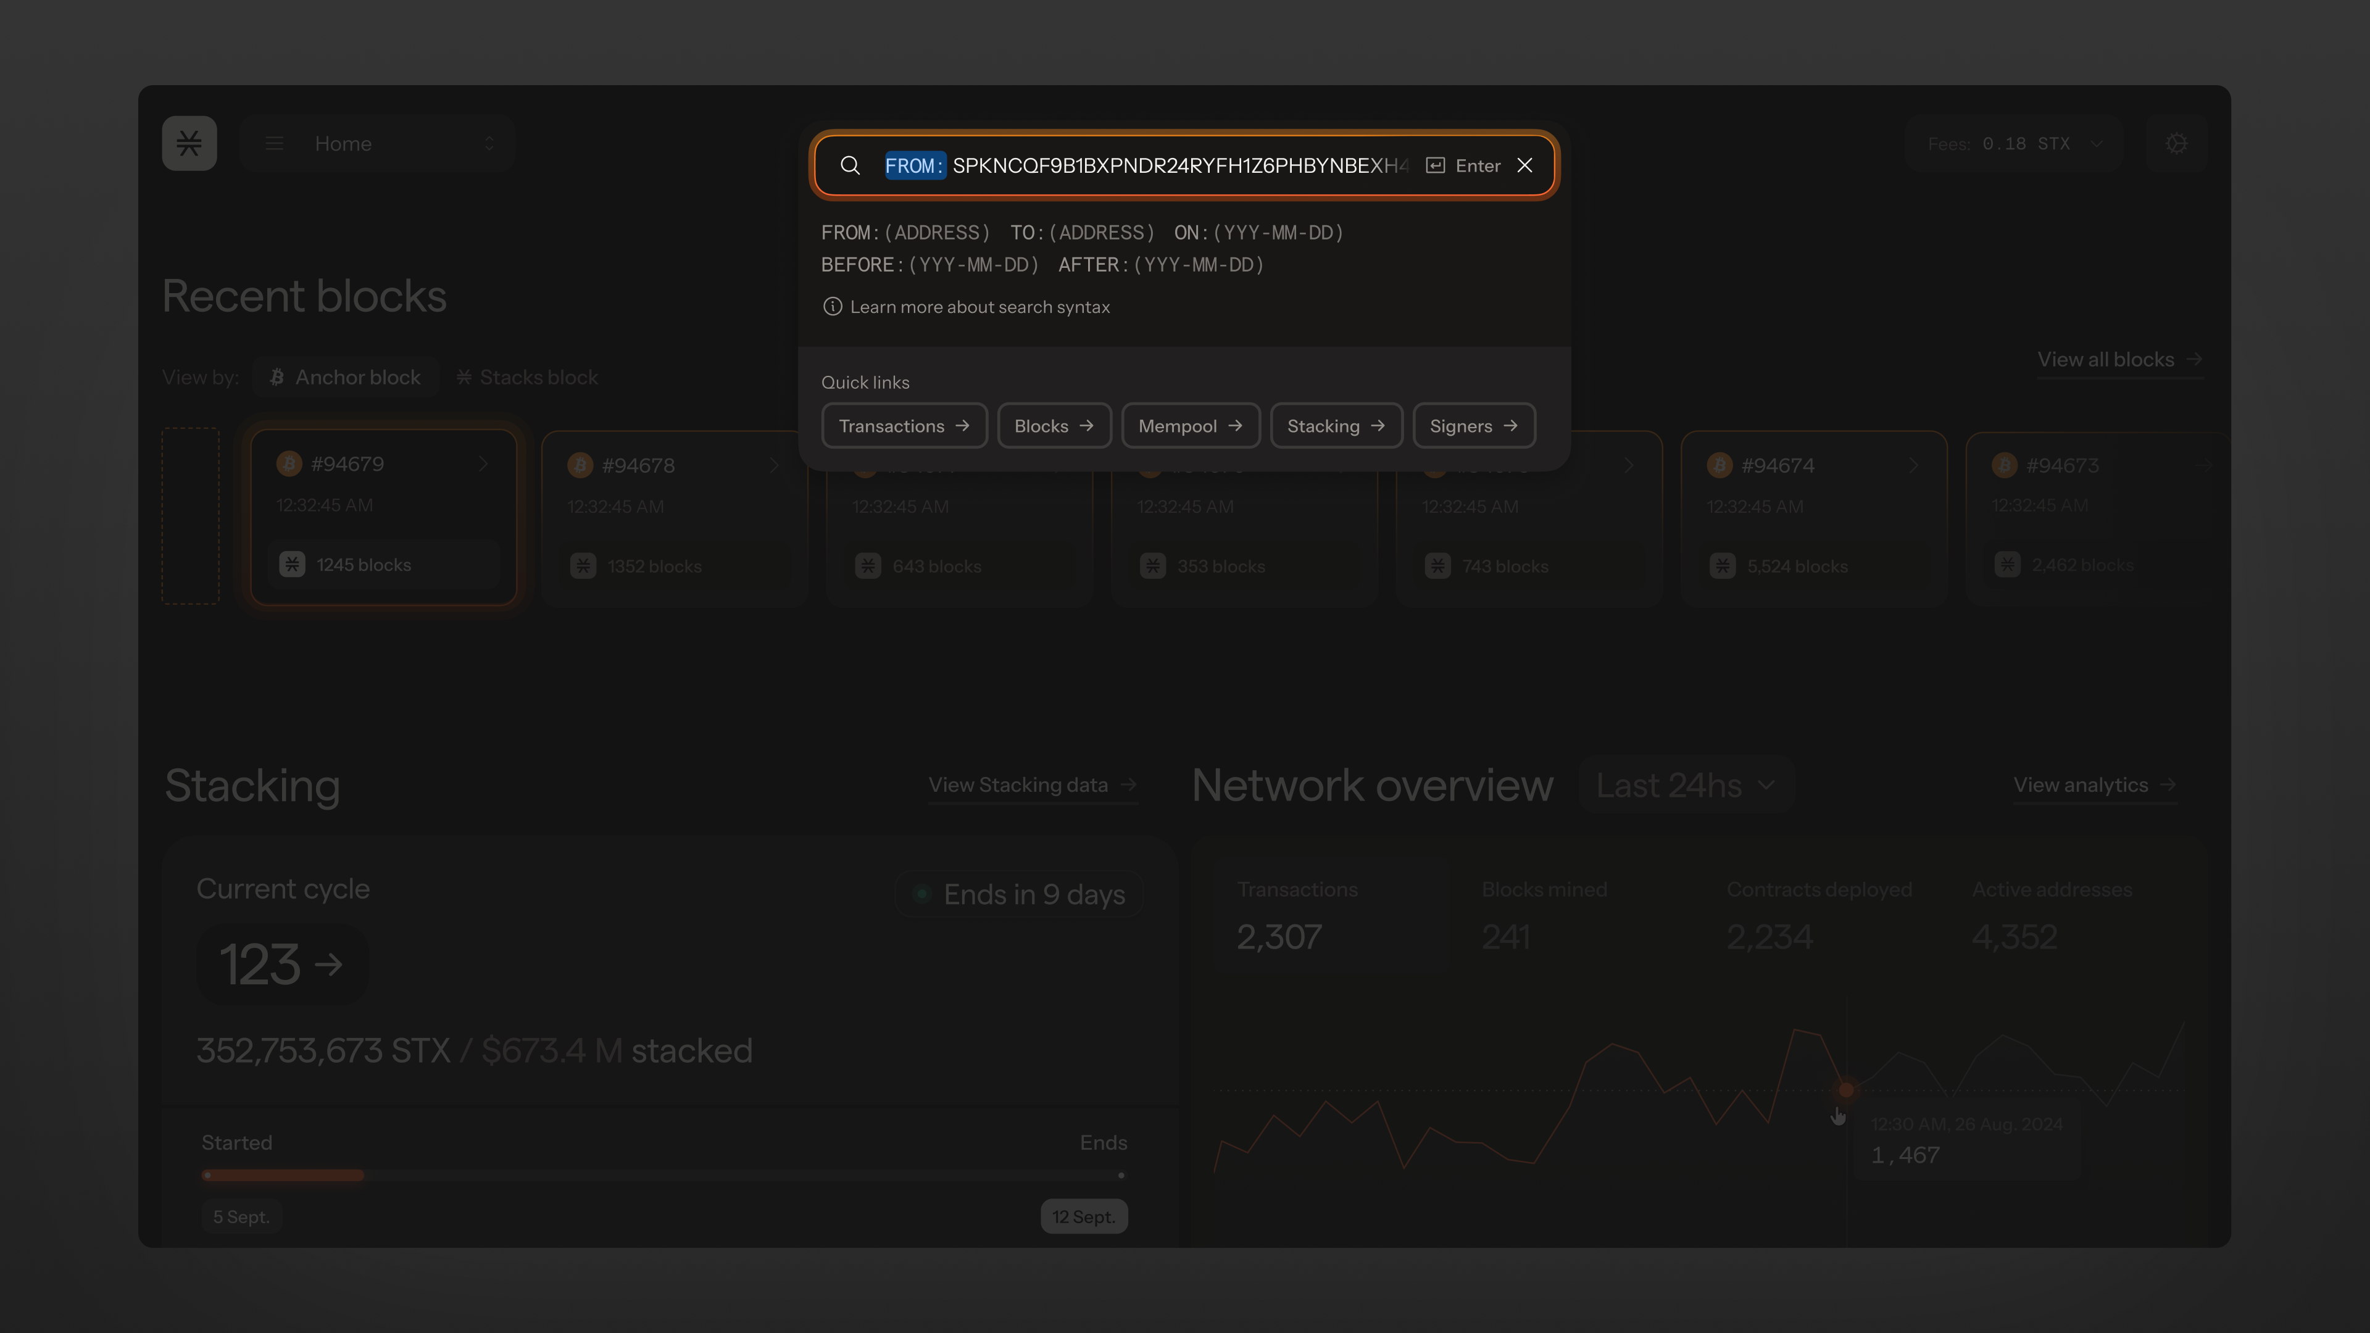This screenshot has width=2370, height=1333.
Task: Click the Bitcoin icon on block #94679
Action: click(290, 463)
